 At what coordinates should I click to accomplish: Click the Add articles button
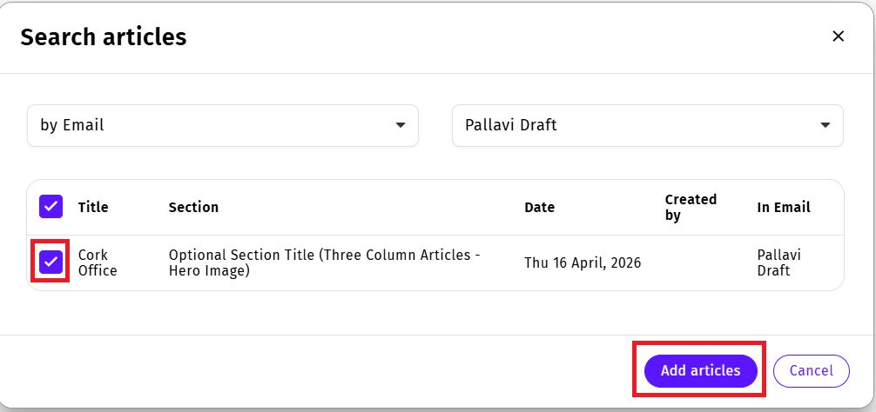pos(700,370)
